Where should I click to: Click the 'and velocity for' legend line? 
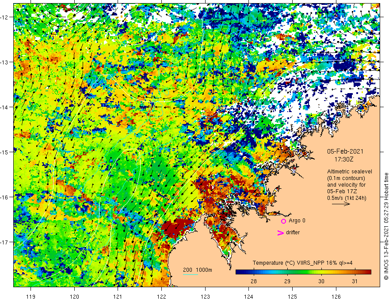click(346, 185)
